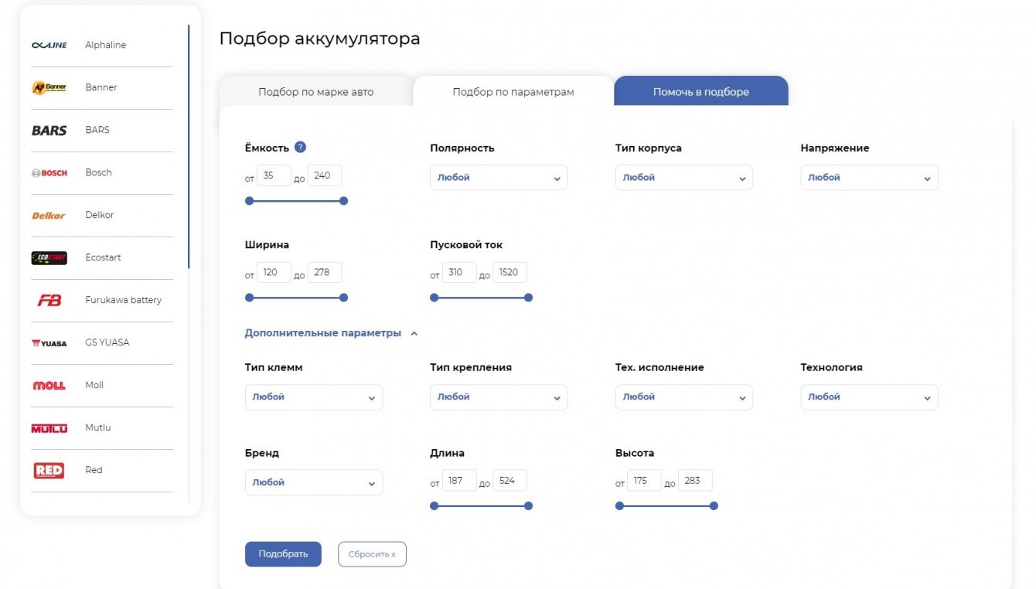Click the Сбросить reset button
This screenshot has height=589, width=1036.
tap(372, 554)
